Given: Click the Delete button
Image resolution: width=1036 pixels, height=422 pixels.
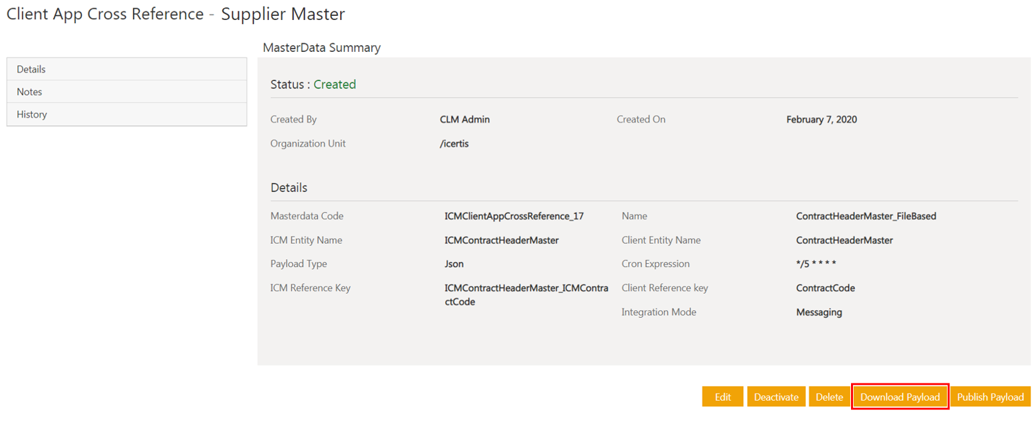Looking at the screenshot, I should coord(829,397).
